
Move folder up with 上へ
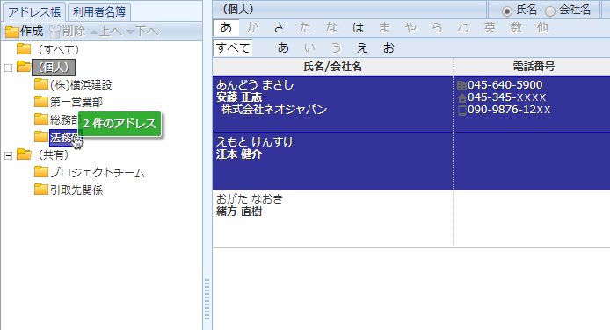point(105,32)
